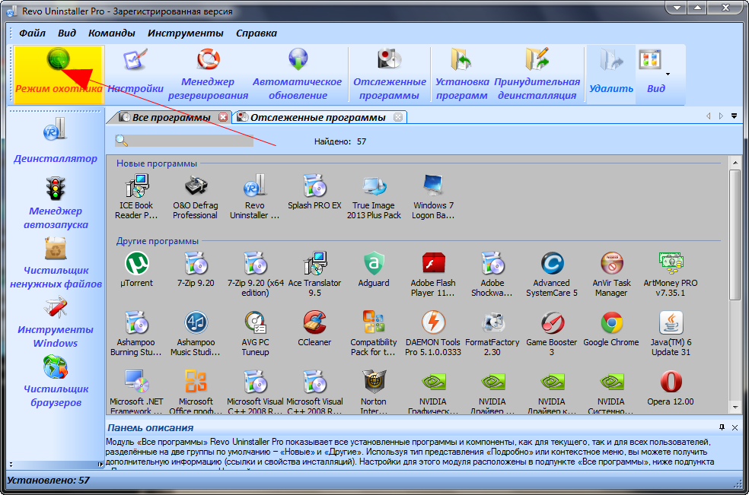Select Деинсталлятор in the sidebar
Screen dimensions: 749x495
pos(56,141)
